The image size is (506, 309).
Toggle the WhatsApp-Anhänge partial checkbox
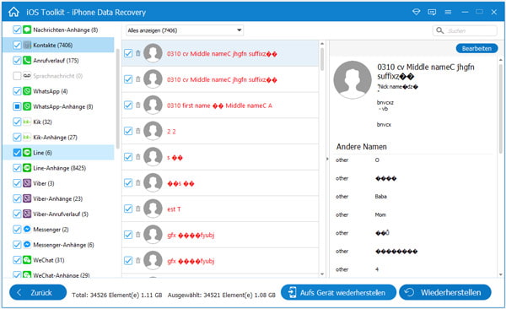[x=17, y=106]
